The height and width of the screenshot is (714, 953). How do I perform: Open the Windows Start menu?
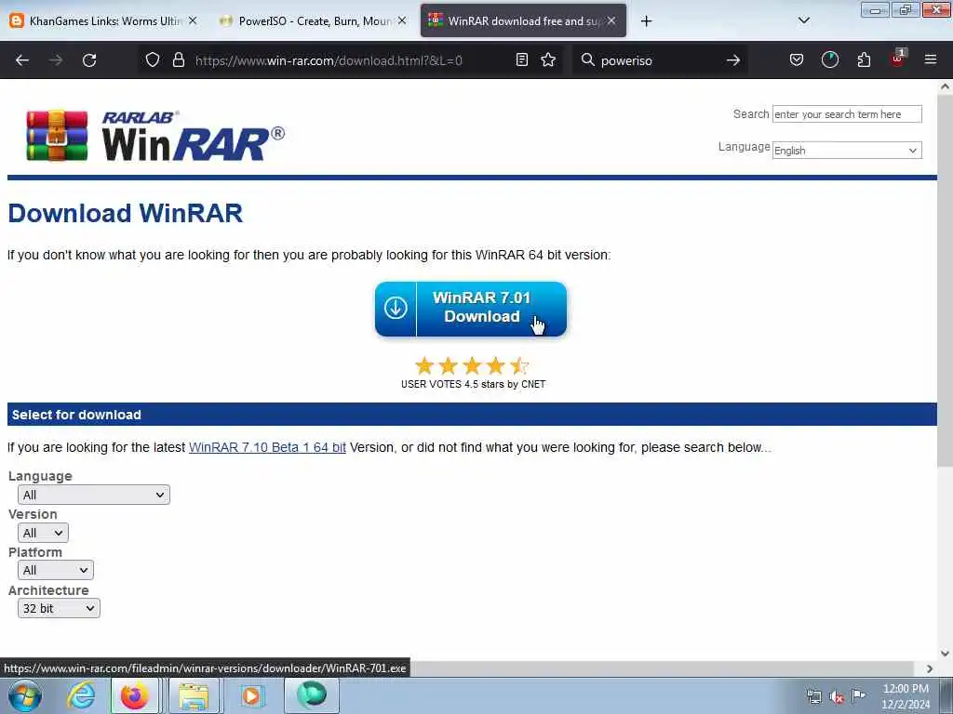(x=25, y=695)
